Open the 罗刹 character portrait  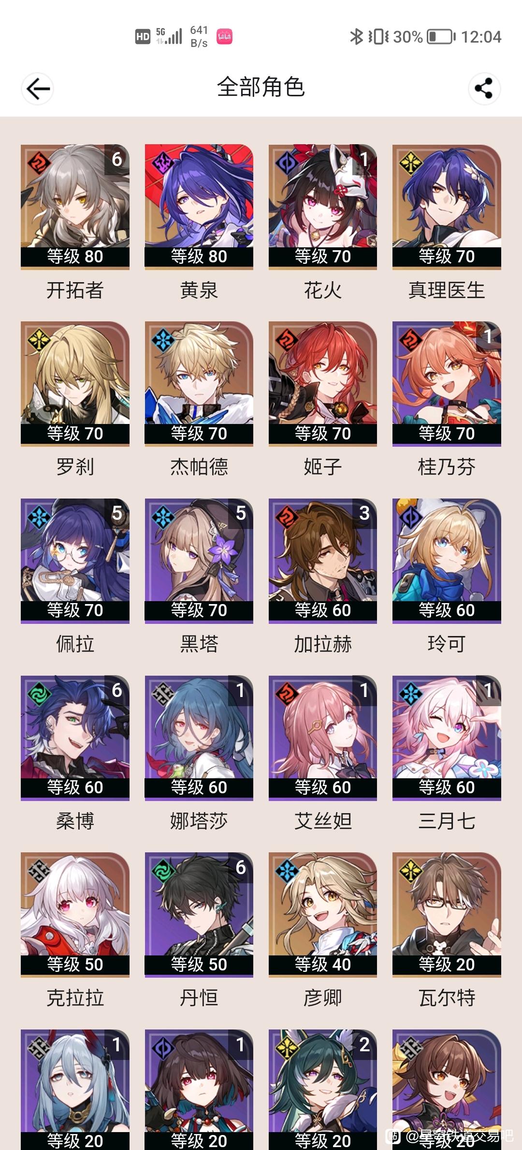tap(75, 383)
